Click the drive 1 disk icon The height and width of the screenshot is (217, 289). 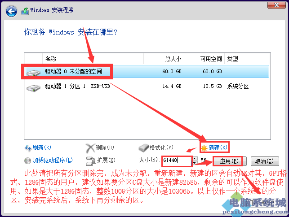33,88
